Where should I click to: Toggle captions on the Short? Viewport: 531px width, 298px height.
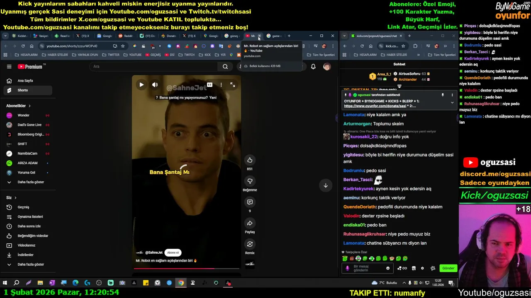coord(209,84)
